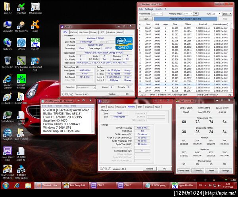The height and width of the screenshot is (197, 238).
Task: Launch HD Tune Pro from desktop
Action: (x=21, y=25)
